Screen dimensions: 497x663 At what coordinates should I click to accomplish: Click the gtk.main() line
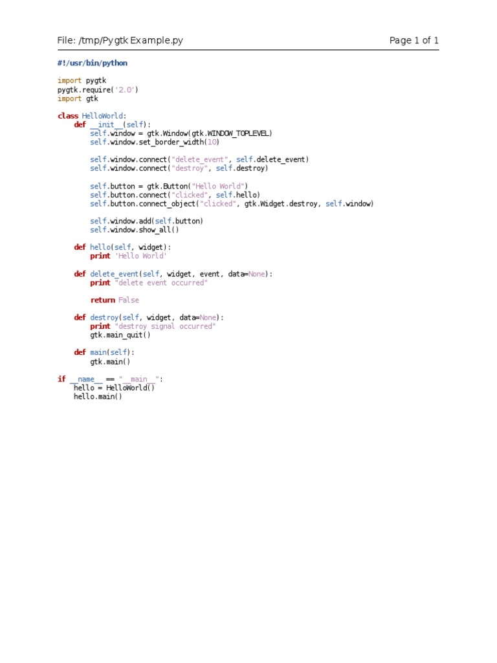tap(110, 361)
